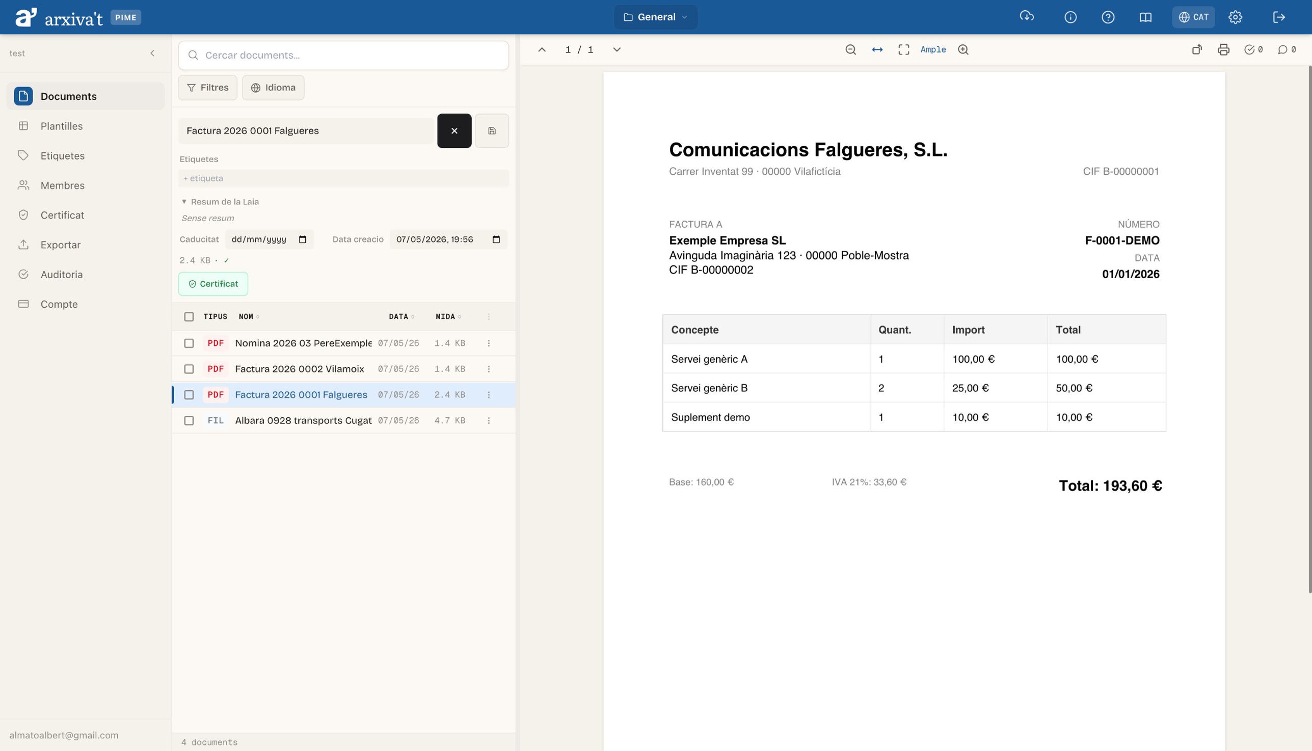
Task: Open more options for Factura 0001 Falgueres row
Action: [489, 395]
